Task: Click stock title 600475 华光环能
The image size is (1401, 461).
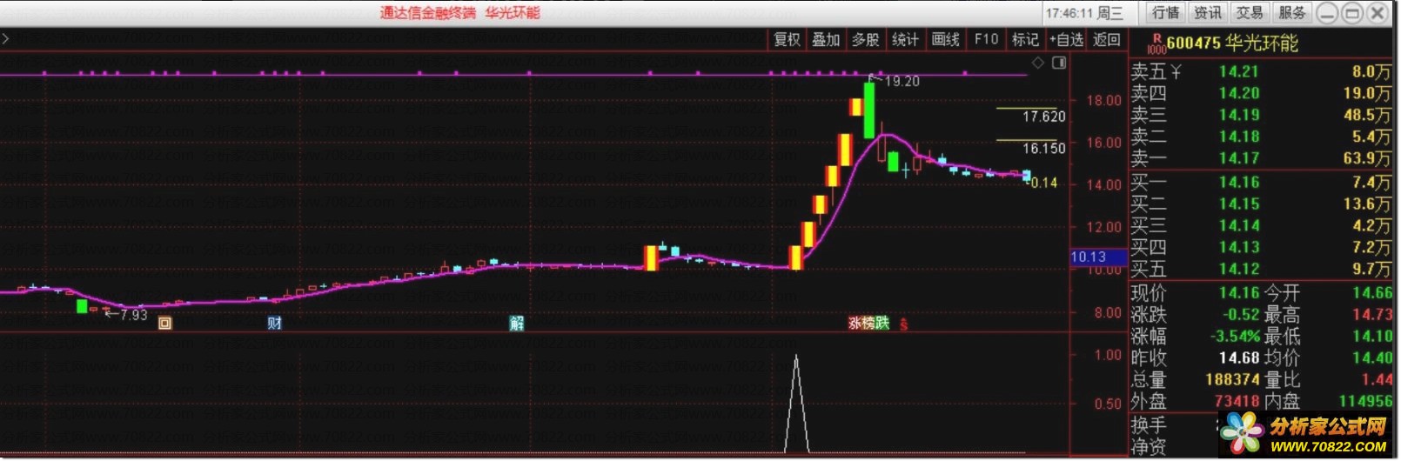Action: [1232, 43]
